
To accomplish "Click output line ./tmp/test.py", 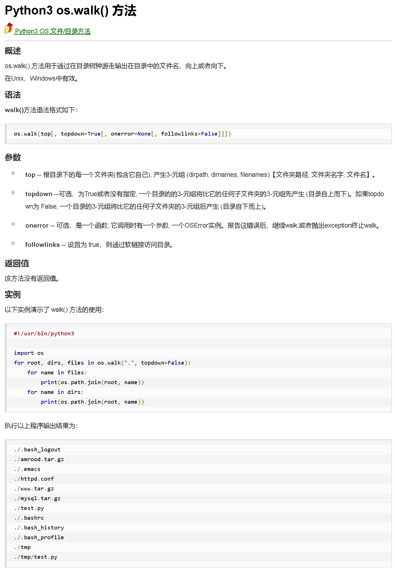I will (36, 557).
